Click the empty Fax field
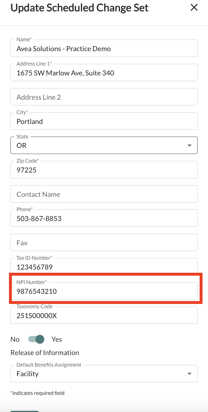The width and height of the screenshot is (208, 412). tap(104, 243)
